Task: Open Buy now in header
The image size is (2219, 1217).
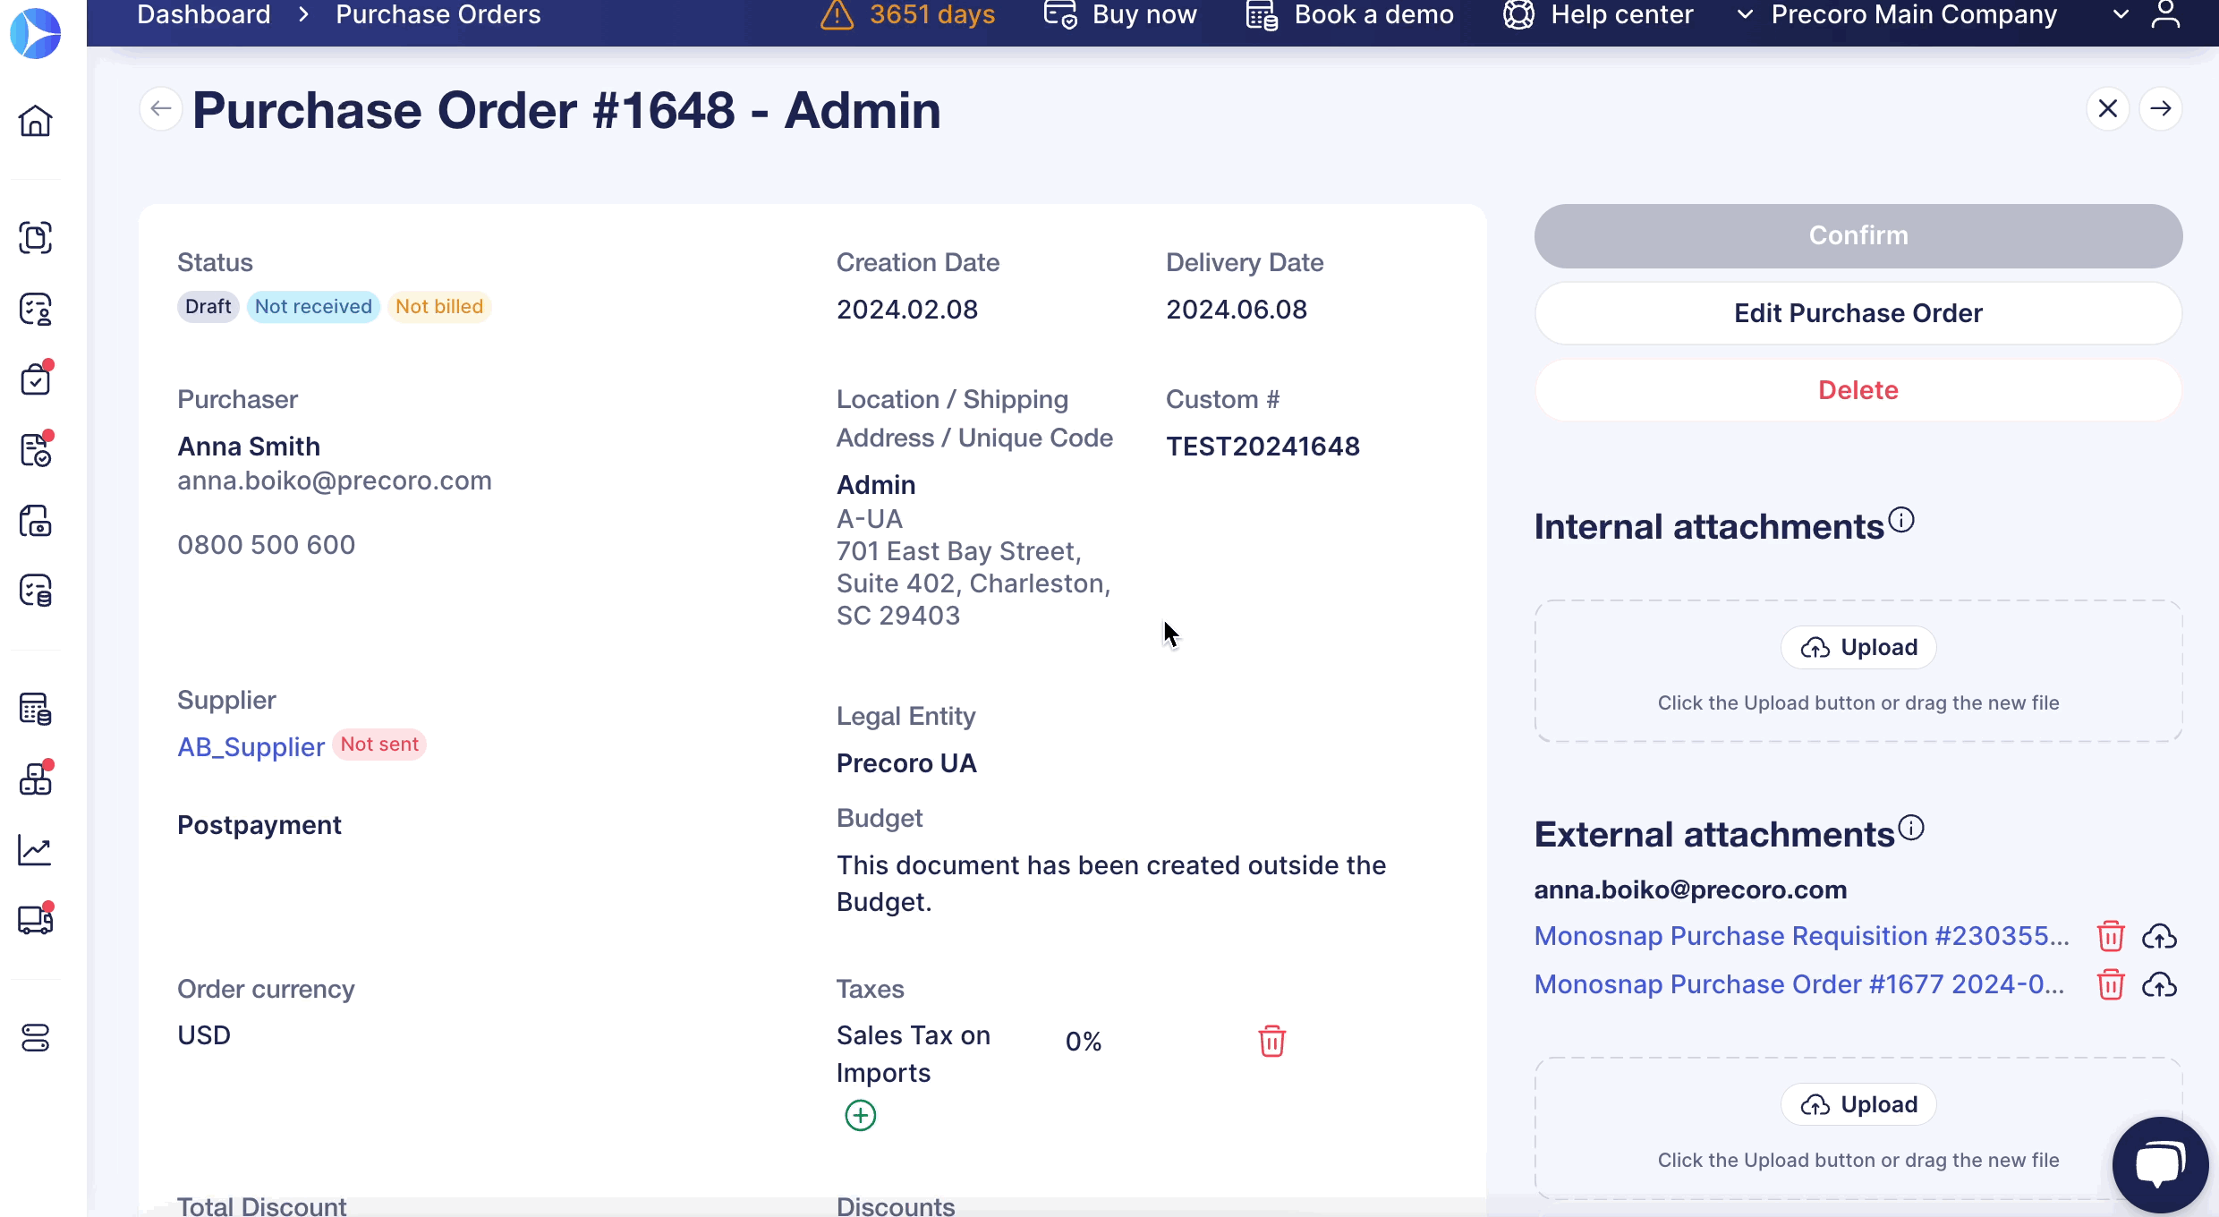Action: point(1120,15)
